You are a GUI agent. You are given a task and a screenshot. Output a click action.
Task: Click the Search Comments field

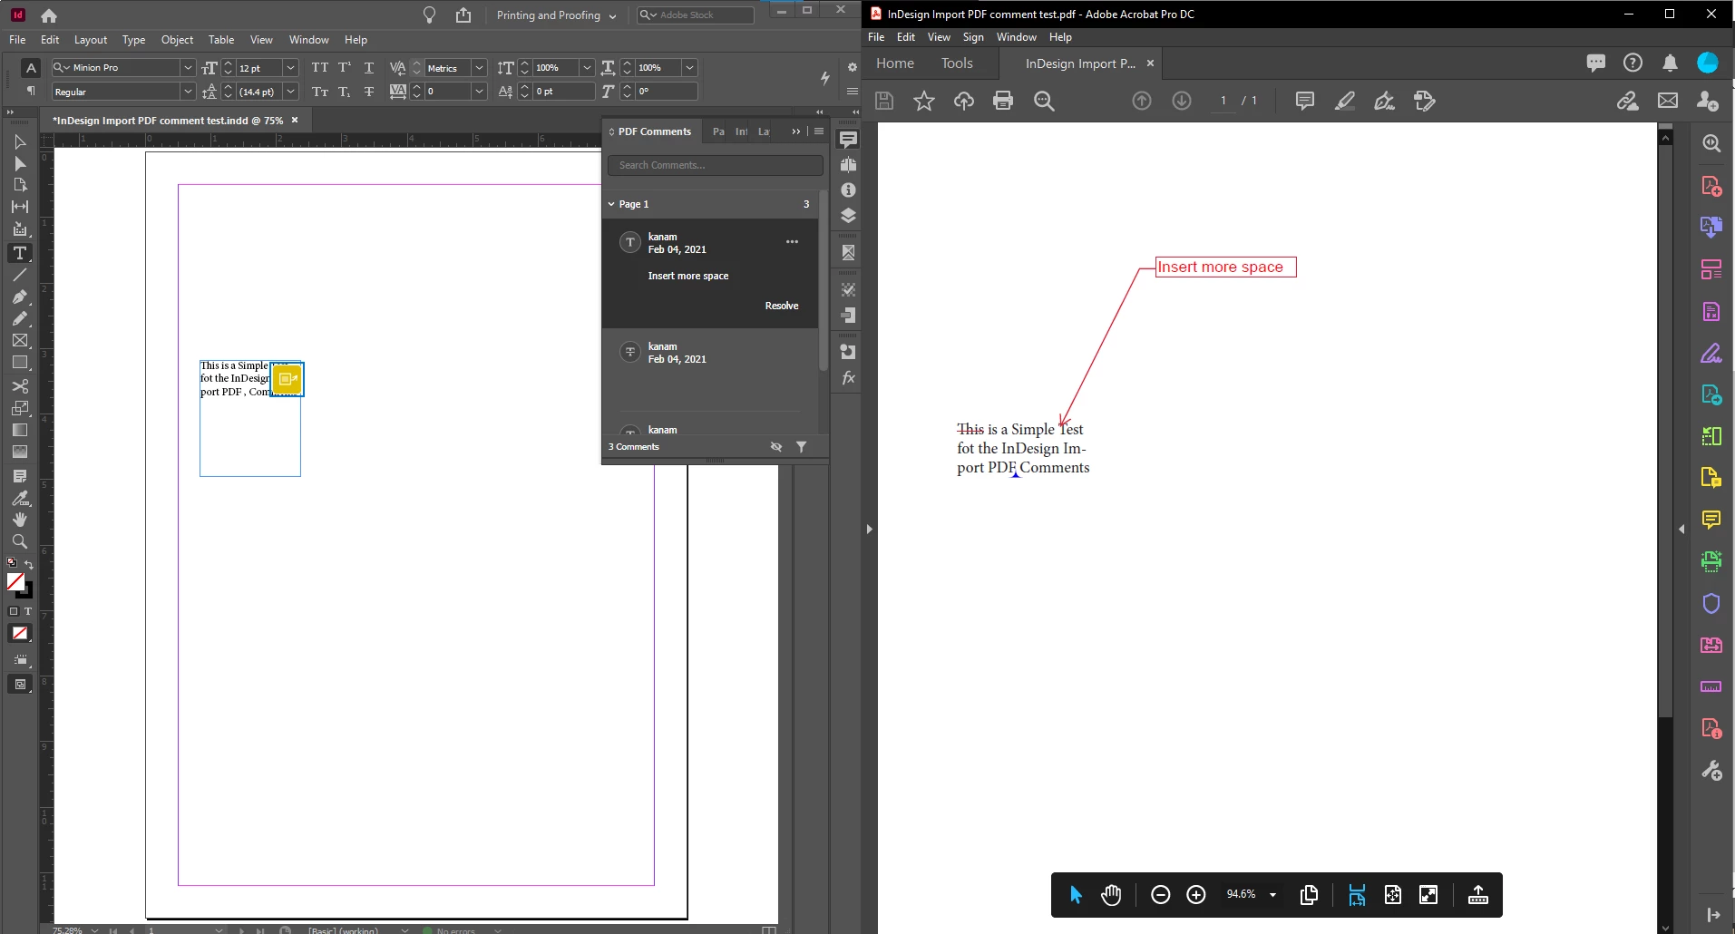(716, 165)
